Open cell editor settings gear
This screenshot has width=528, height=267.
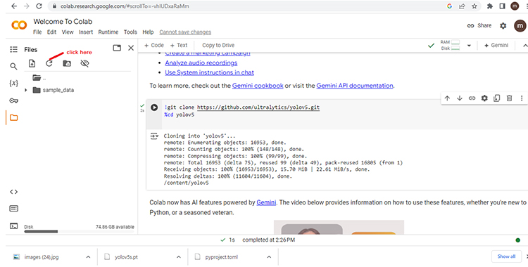(484, 98)
